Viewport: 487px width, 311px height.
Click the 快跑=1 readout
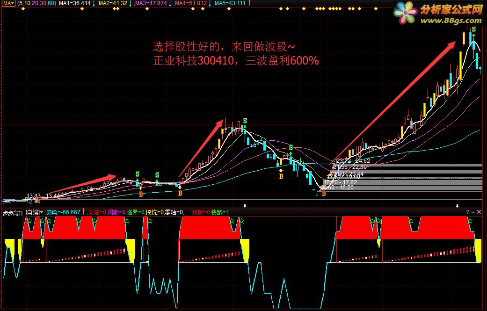(220, 213)
